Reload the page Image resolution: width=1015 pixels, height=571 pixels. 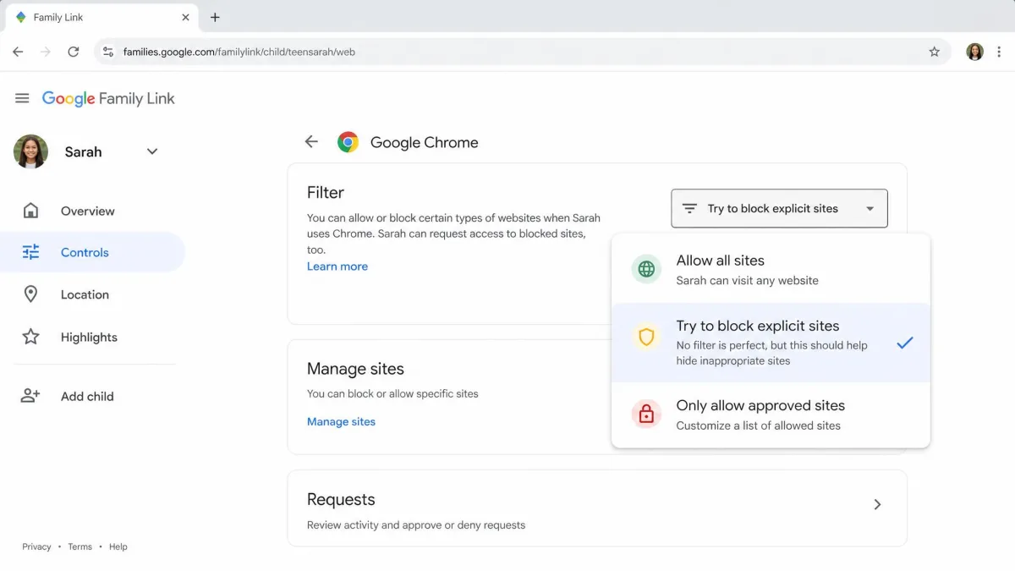tap(74, 52)
